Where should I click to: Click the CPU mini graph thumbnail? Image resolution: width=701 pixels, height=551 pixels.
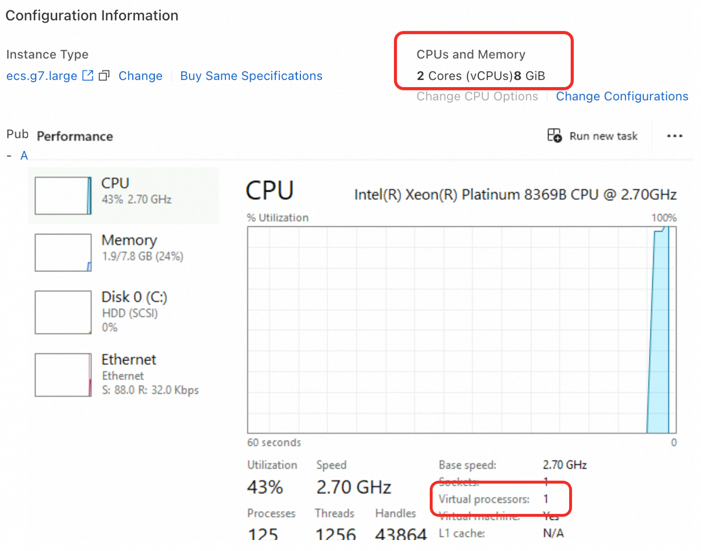63,196
